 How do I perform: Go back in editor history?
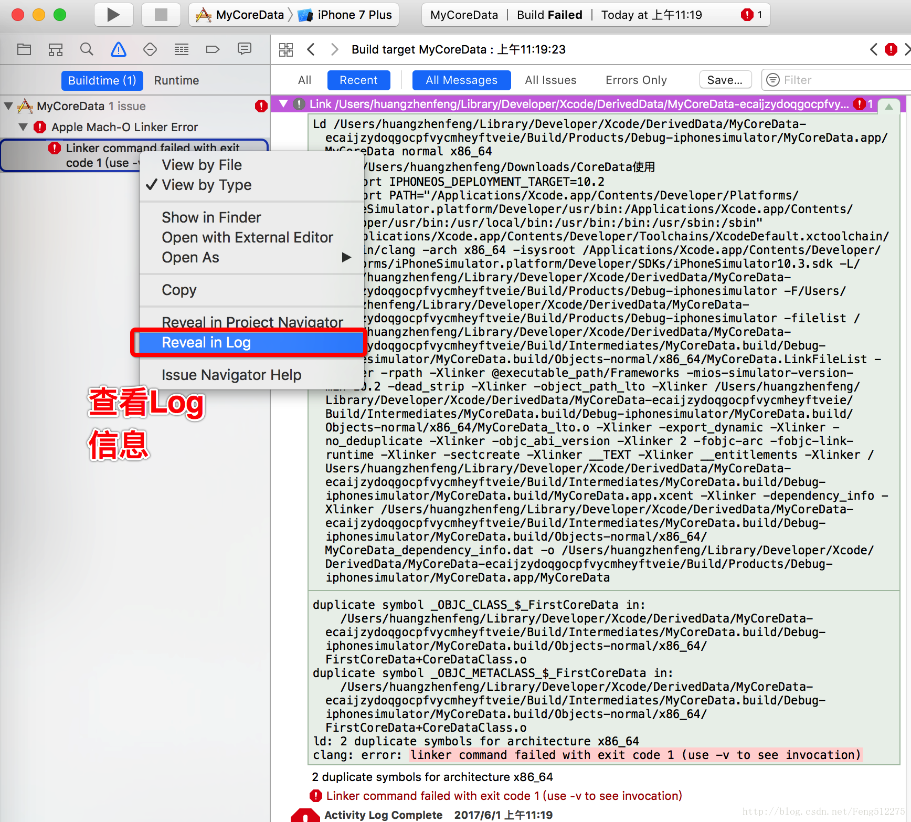[x=311, y=49]
